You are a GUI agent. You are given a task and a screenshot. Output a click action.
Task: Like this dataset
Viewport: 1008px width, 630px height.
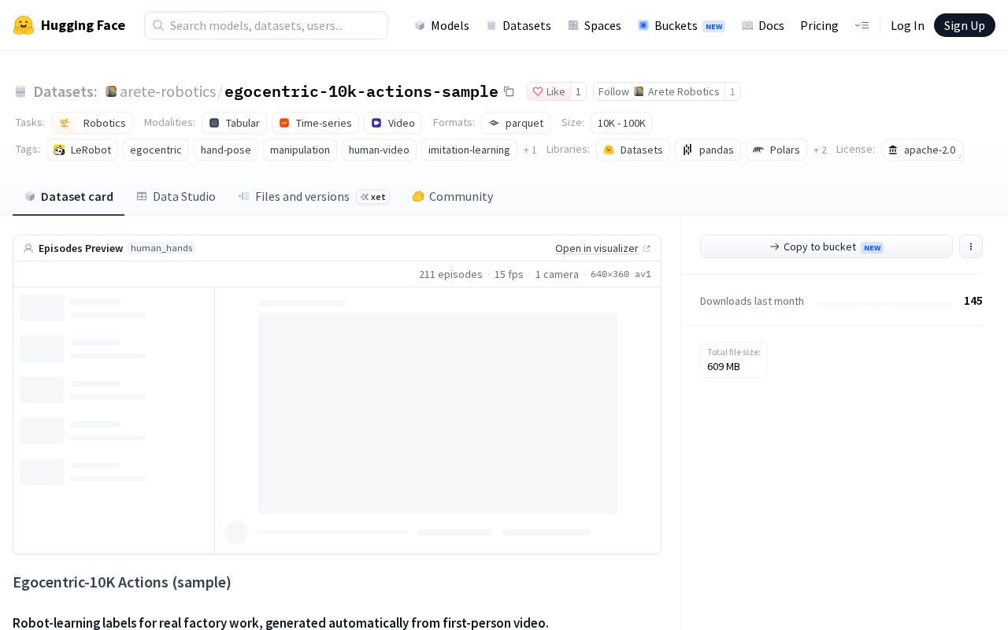tap(548, 91)
